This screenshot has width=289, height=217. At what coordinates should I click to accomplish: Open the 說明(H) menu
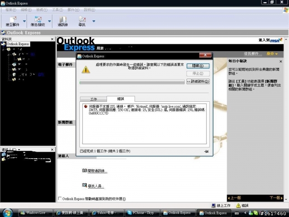(x=89, y=10)
